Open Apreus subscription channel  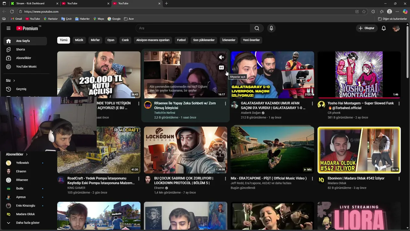(x=25, y=197)
